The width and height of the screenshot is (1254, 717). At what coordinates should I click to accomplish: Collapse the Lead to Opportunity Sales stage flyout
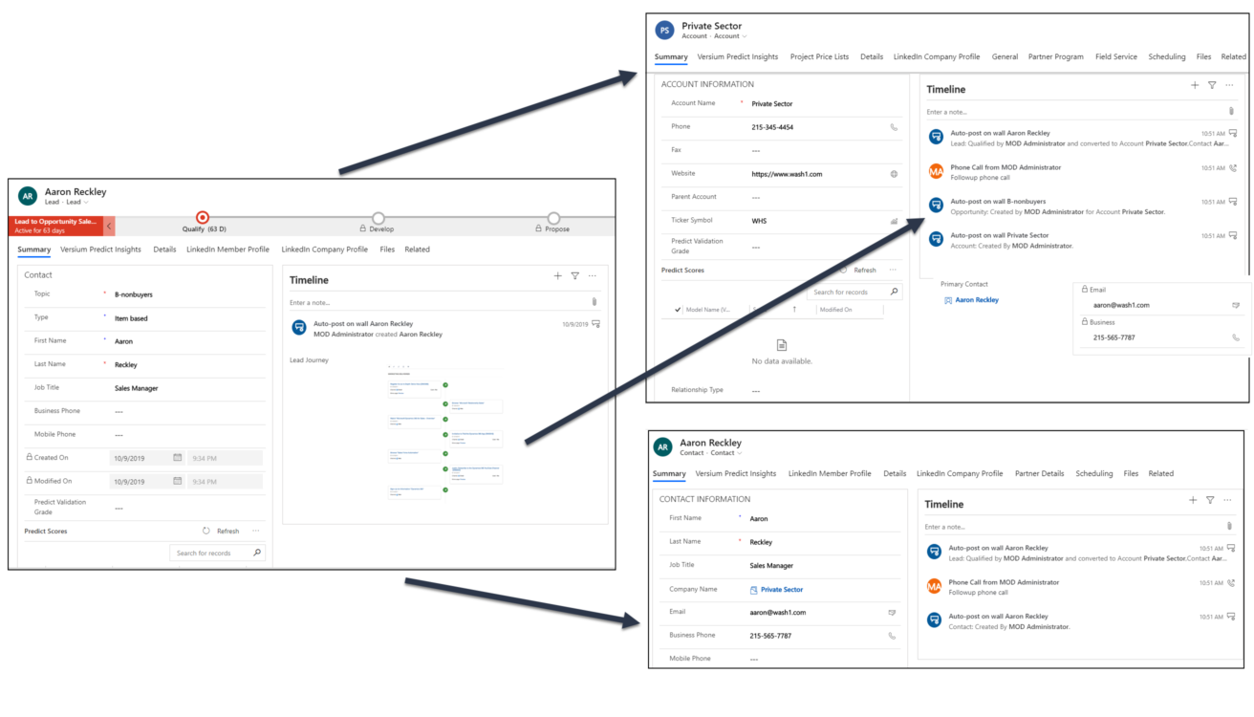(x=107, y=224)
